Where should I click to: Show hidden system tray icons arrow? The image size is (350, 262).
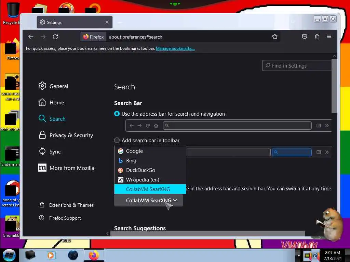[299, 256]
